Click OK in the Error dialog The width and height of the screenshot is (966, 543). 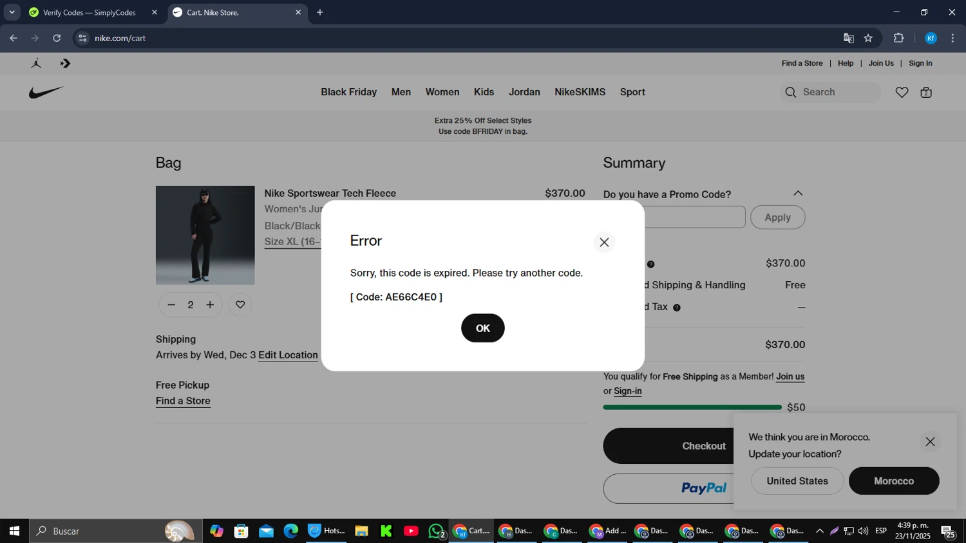click(x=483, y=328)
